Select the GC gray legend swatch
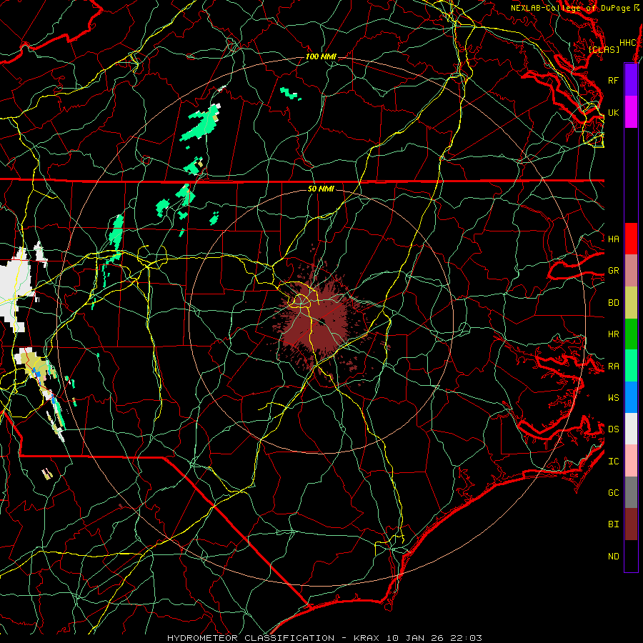This screenshot has height=643, width=643. click(x=631, y=492)
